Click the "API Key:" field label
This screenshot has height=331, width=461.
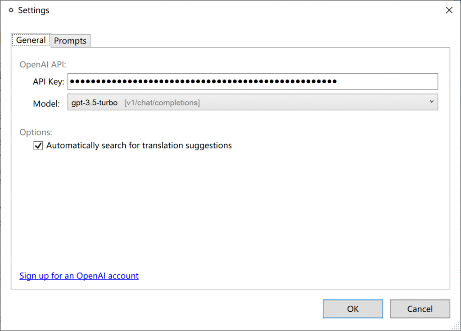49,82
